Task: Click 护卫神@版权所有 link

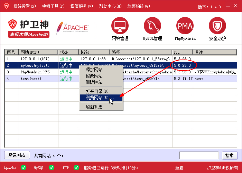Action: click(222, 168)
